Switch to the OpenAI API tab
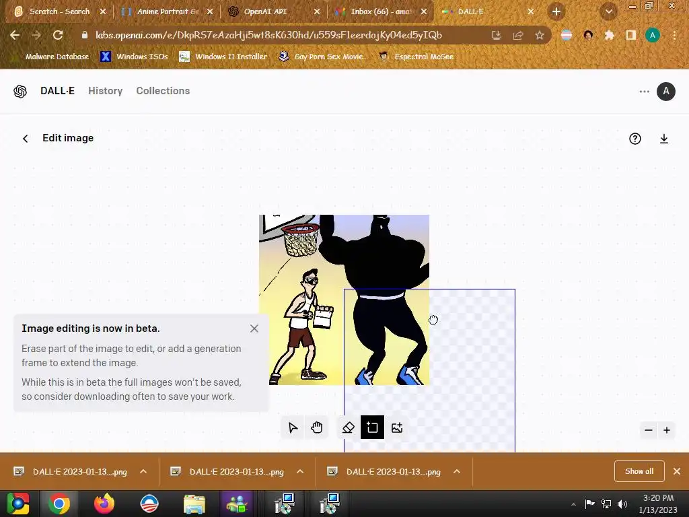 point(266,11)
